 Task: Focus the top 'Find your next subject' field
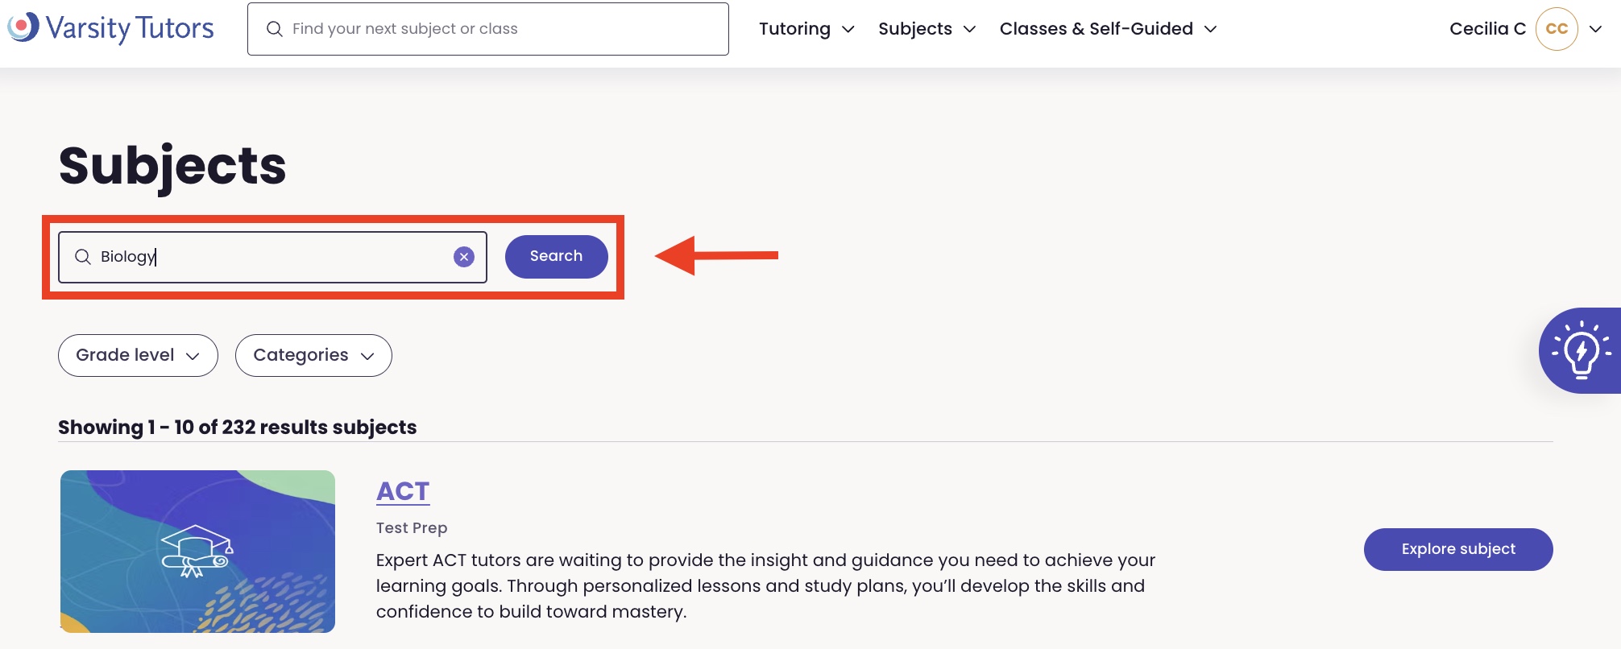500,29
